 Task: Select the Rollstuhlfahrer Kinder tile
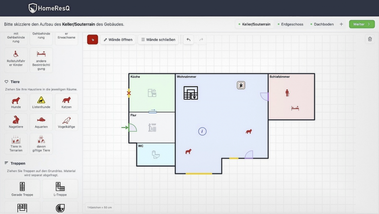[16, 60]
